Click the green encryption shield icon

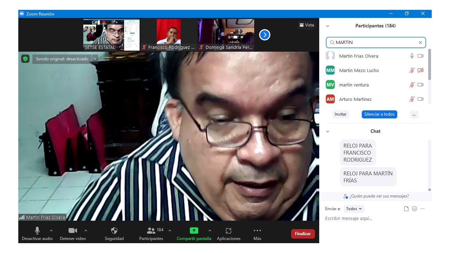point(25,59)
